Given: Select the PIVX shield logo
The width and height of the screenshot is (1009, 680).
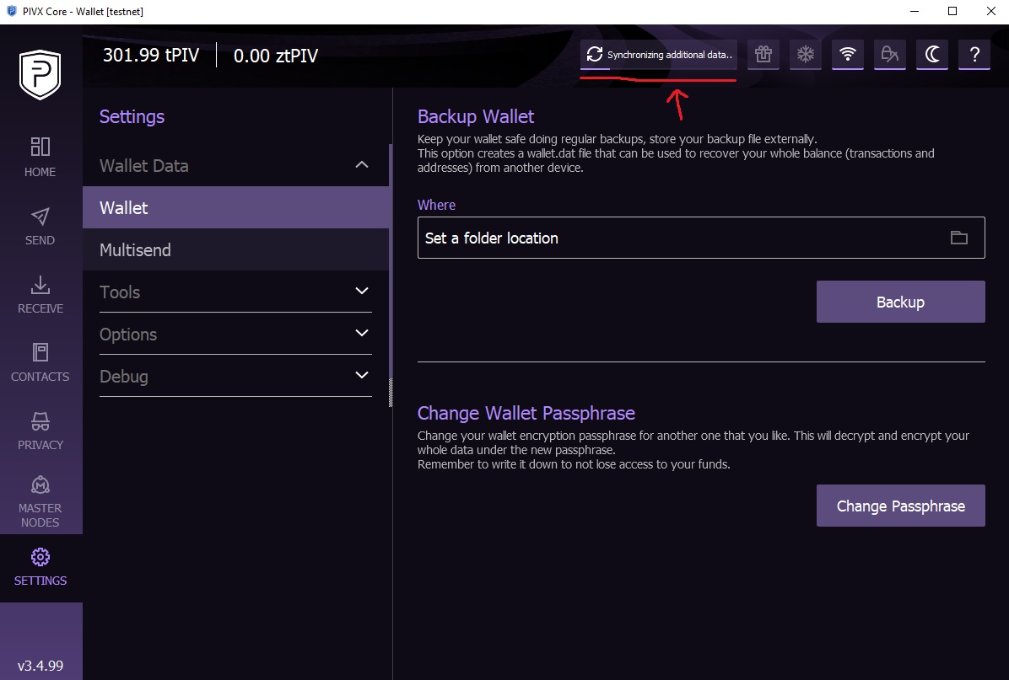Looking at the screenshot, I should click(40, 74).
